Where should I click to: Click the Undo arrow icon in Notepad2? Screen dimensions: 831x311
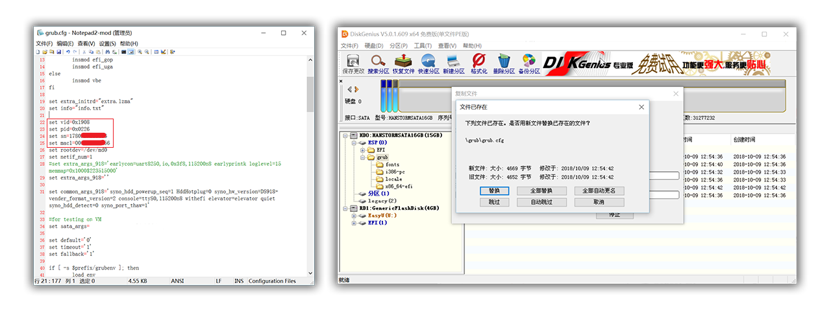point(68,52)
